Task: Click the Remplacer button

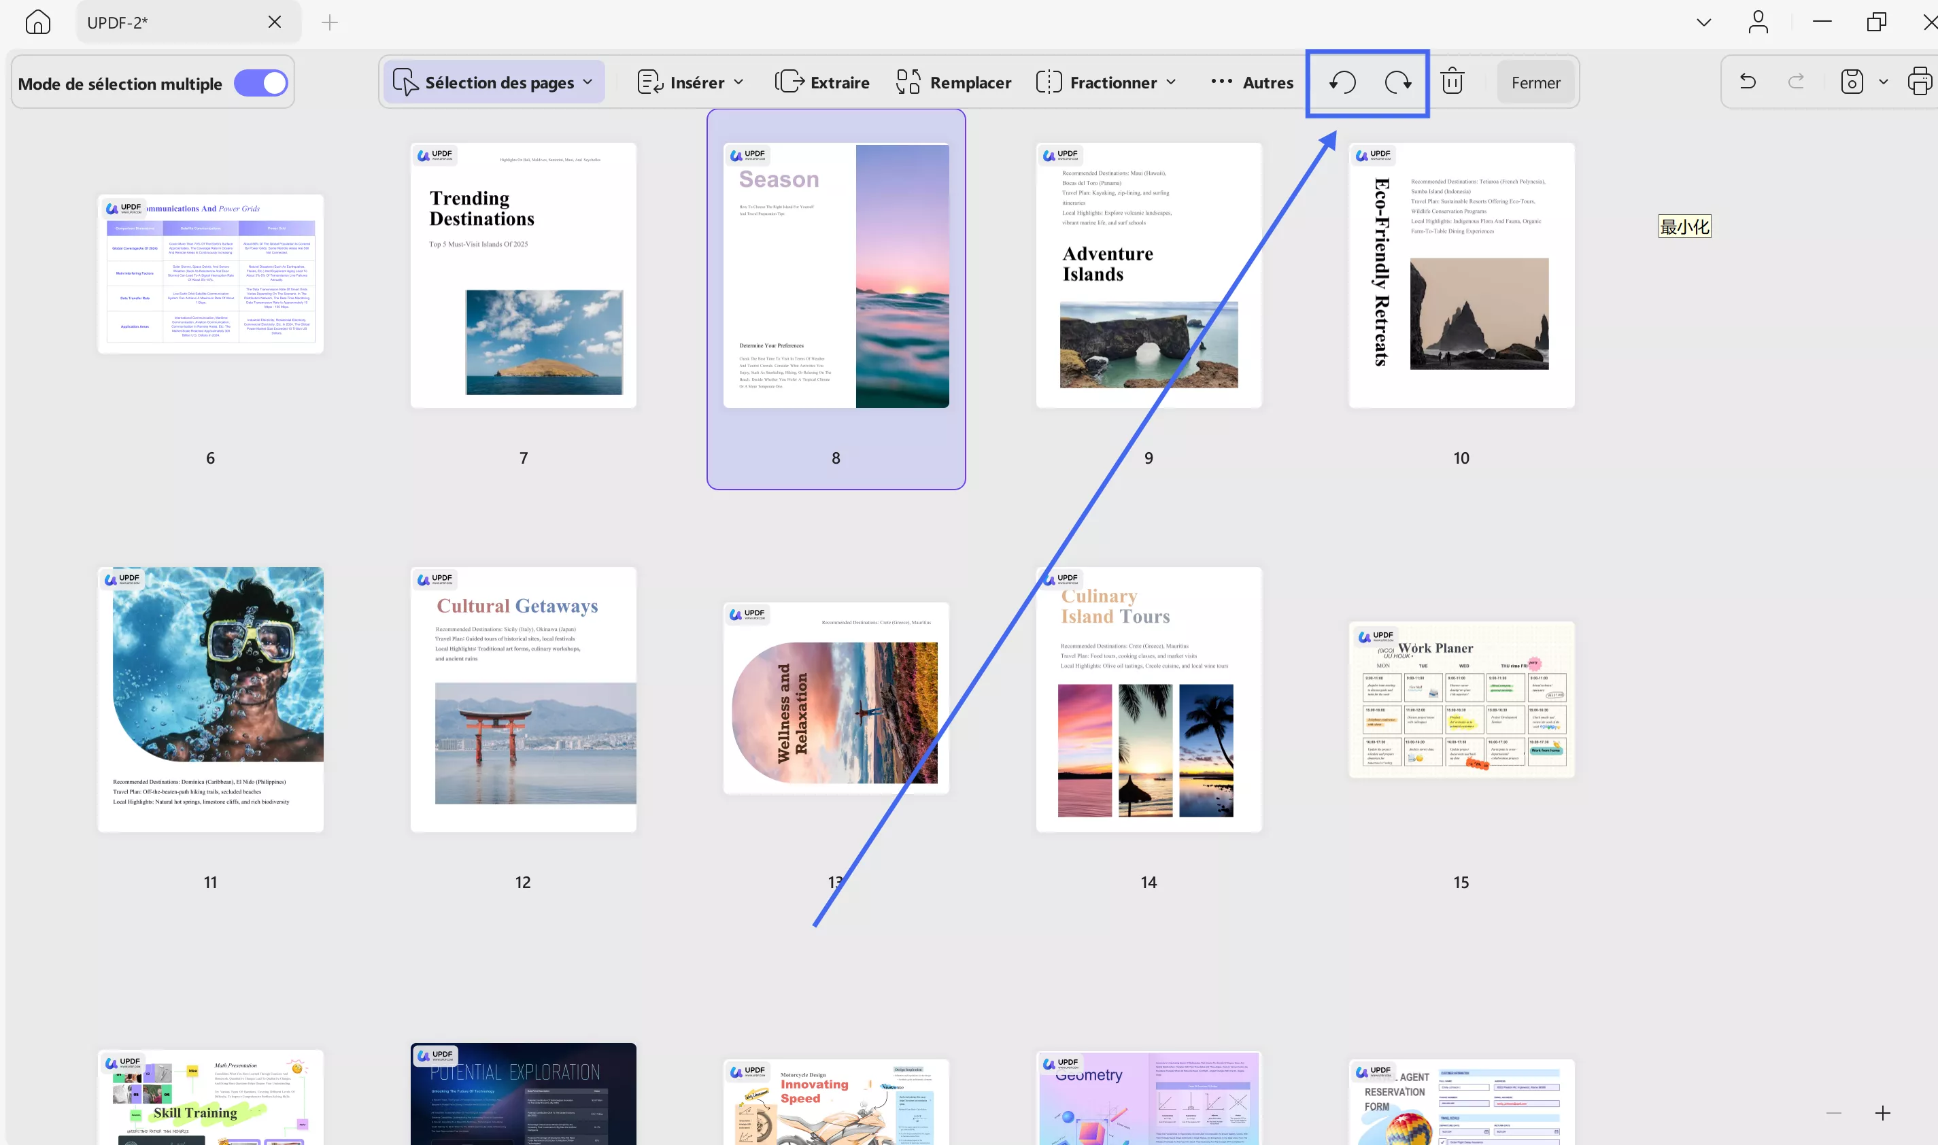Action: 953,82
